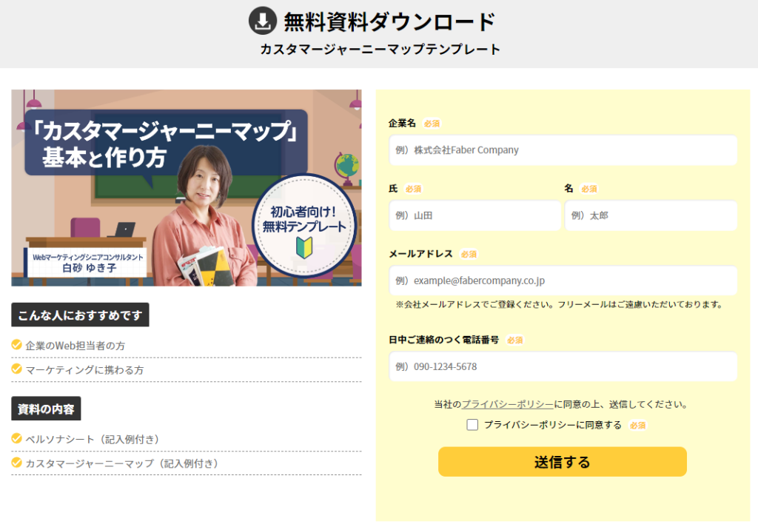Focus the 企業名 company name field
Image resolution: width=758 pixels, height=527 pixels.
pos(563,150)
